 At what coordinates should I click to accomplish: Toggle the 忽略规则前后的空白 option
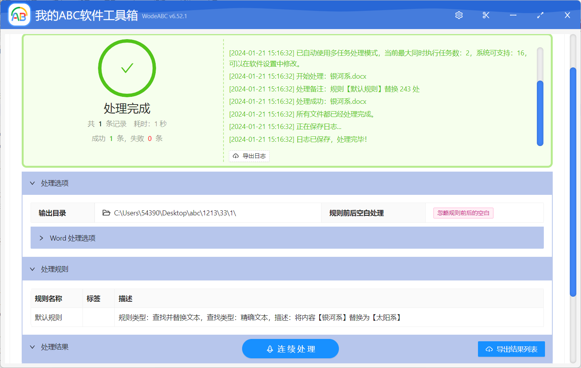463,213
